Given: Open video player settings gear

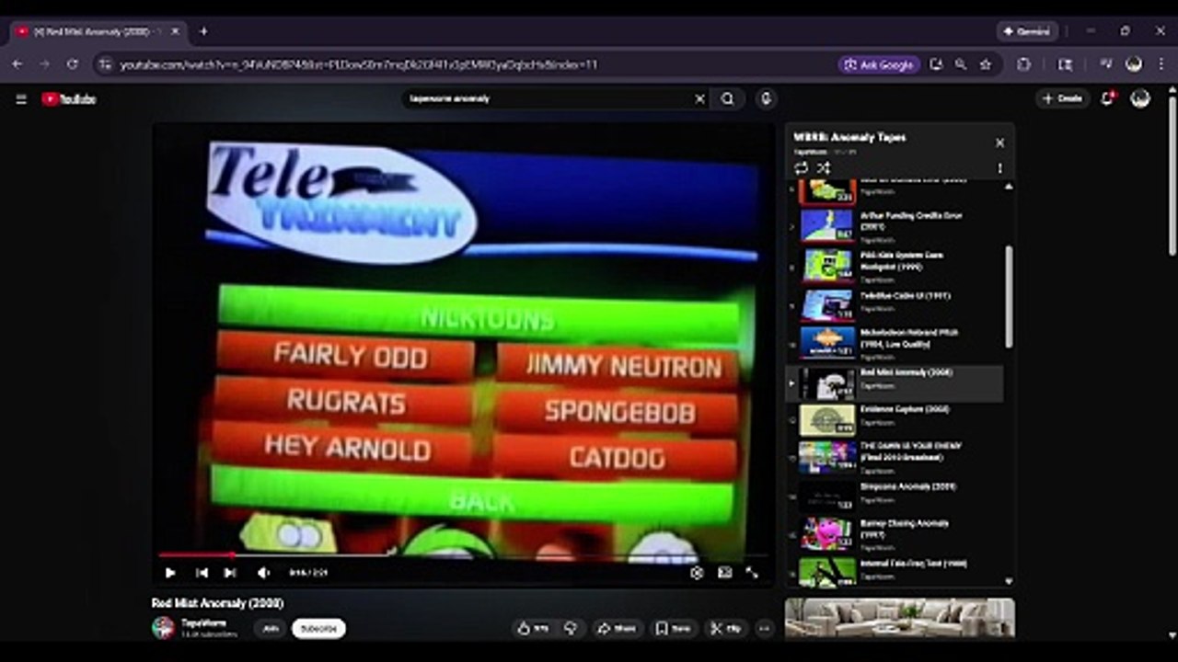Looking at the screenshot, I should (x=697, y=573).
